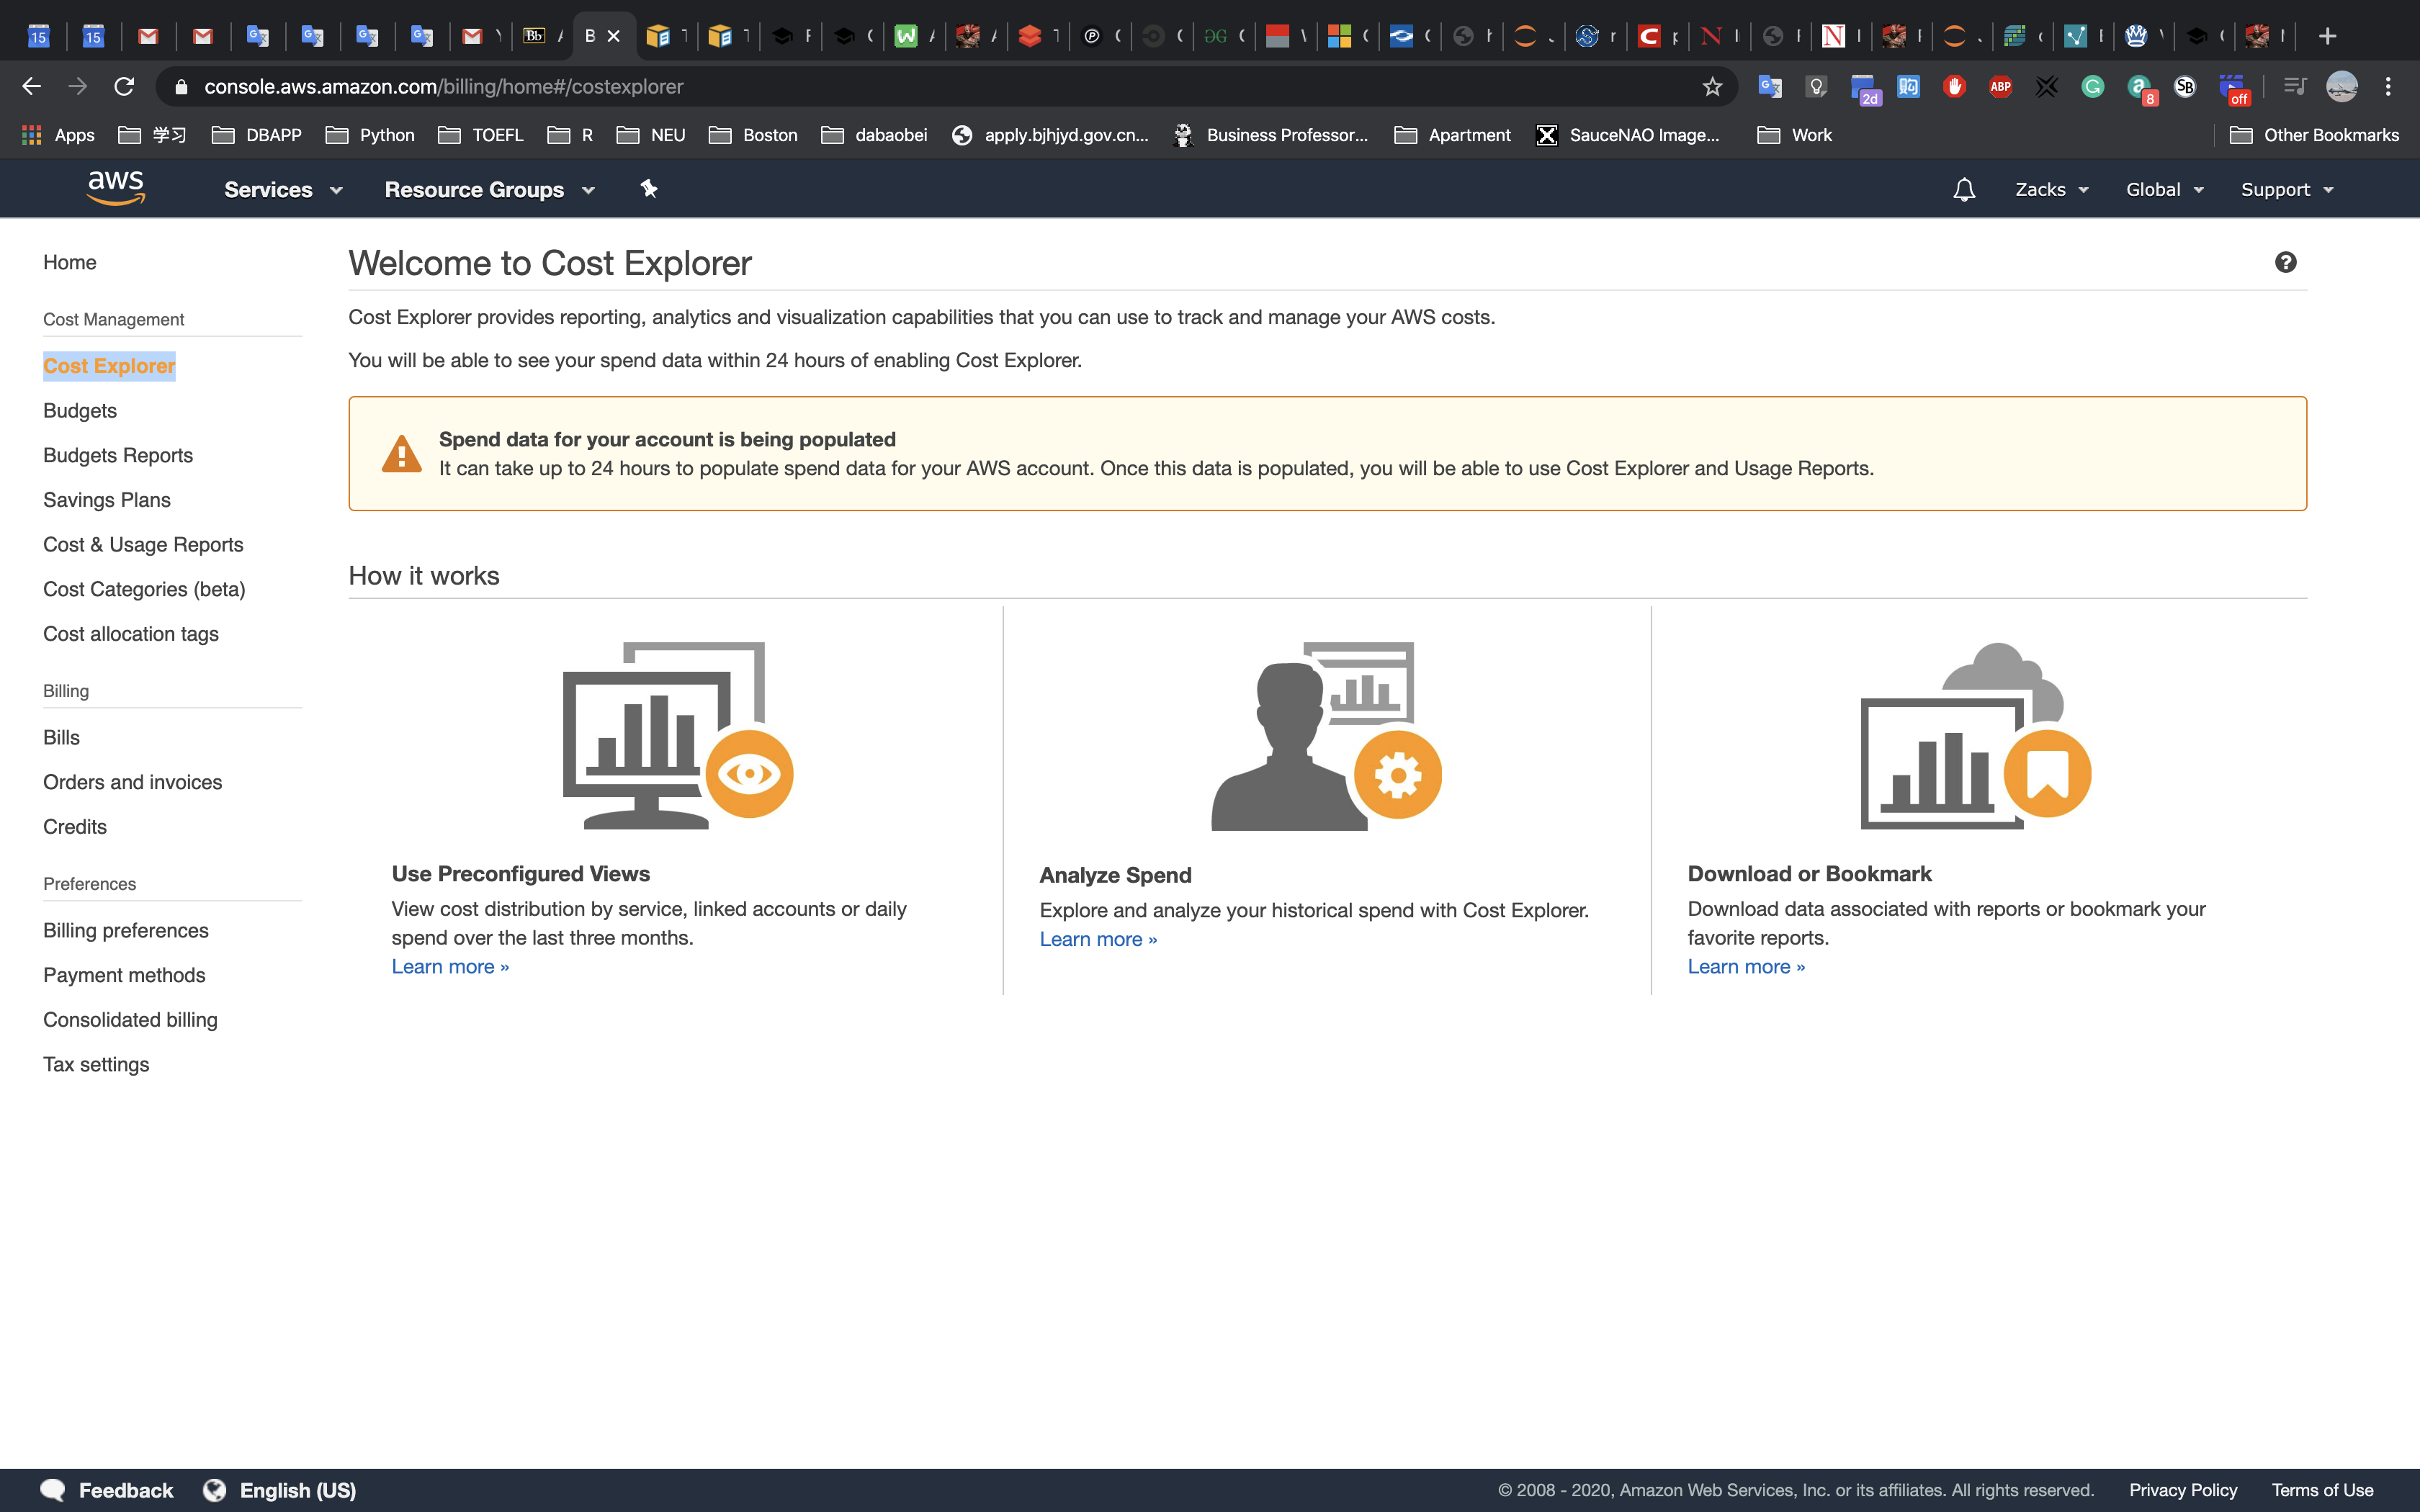Click the Feedback speech bubble icon
This screenshot has height=1512, width=2420.
[x=53, y=1490]
